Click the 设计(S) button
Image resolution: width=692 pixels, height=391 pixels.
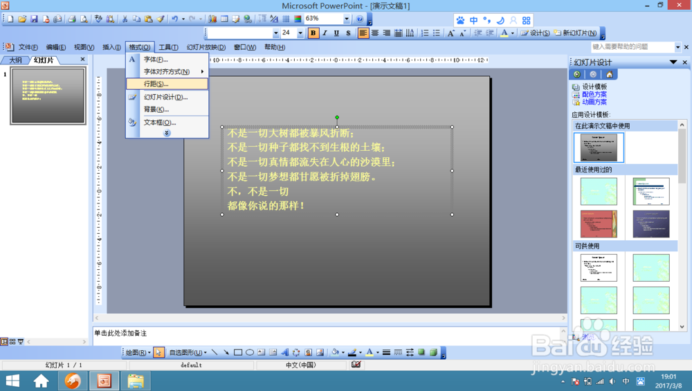click(535, 33)
